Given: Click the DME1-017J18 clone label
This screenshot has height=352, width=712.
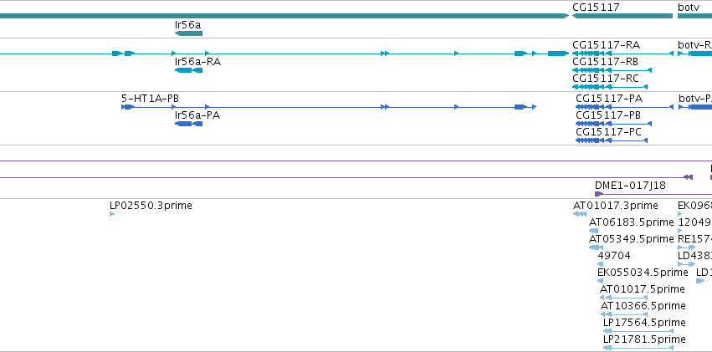Looking at the screenshot, I should click(630, 185).
